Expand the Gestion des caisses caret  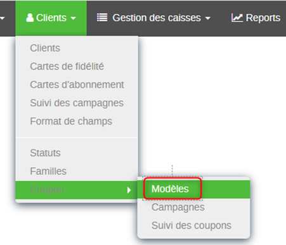[x=208, y=18]
